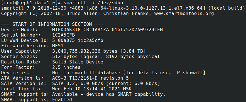Click the Solid State Device rotation rate

(78, 62)
